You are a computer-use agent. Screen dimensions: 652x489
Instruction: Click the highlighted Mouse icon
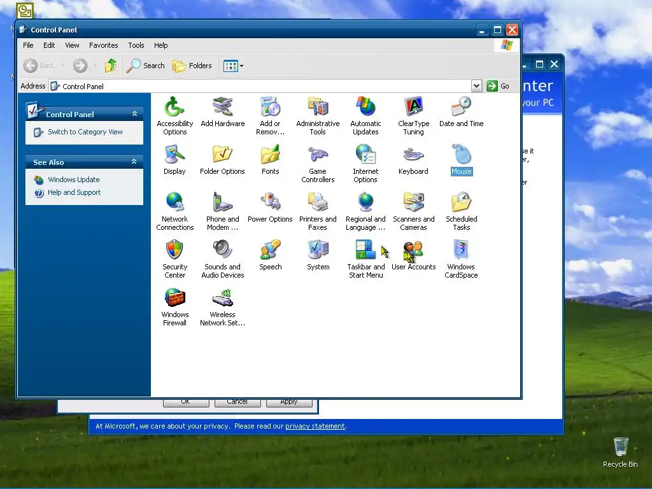(462, 159)
